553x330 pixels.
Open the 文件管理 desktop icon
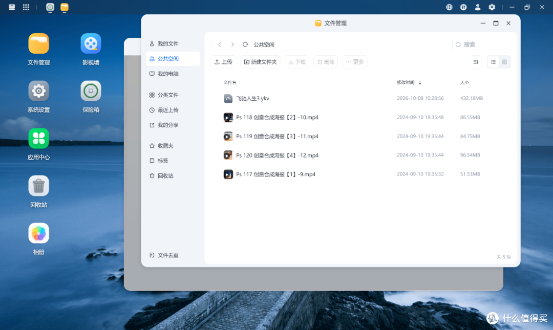pyautogui.click(x=38, y=43)
